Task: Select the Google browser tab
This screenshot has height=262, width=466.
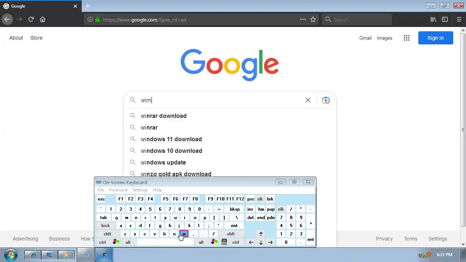Action: (x=40, y=6)
